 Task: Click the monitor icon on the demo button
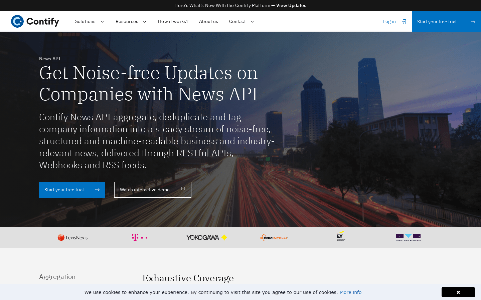183,189
